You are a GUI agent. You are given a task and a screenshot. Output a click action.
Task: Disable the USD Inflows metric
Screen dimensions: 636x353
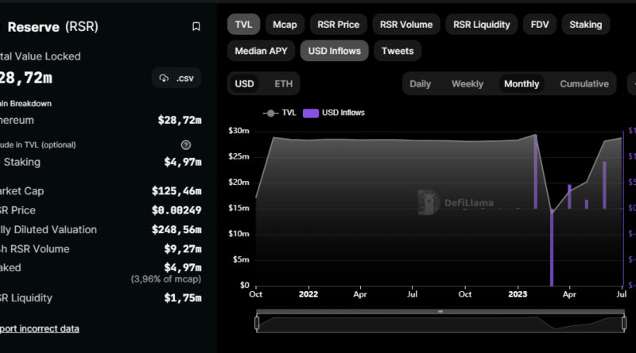[x=334, y=51]
